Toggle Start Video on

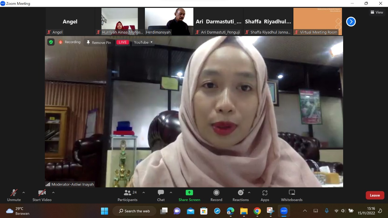point(42,195)
